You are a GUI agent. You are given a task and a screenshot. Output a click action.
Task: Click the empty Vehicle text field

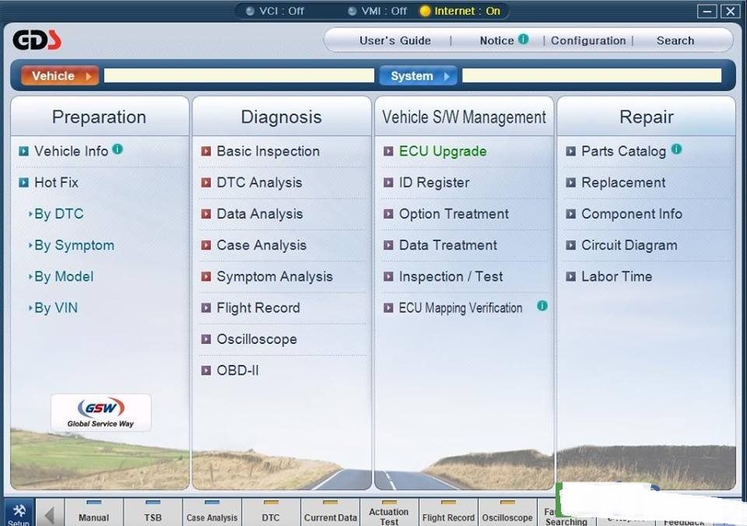pyautogui.click(x=239, y=76)
